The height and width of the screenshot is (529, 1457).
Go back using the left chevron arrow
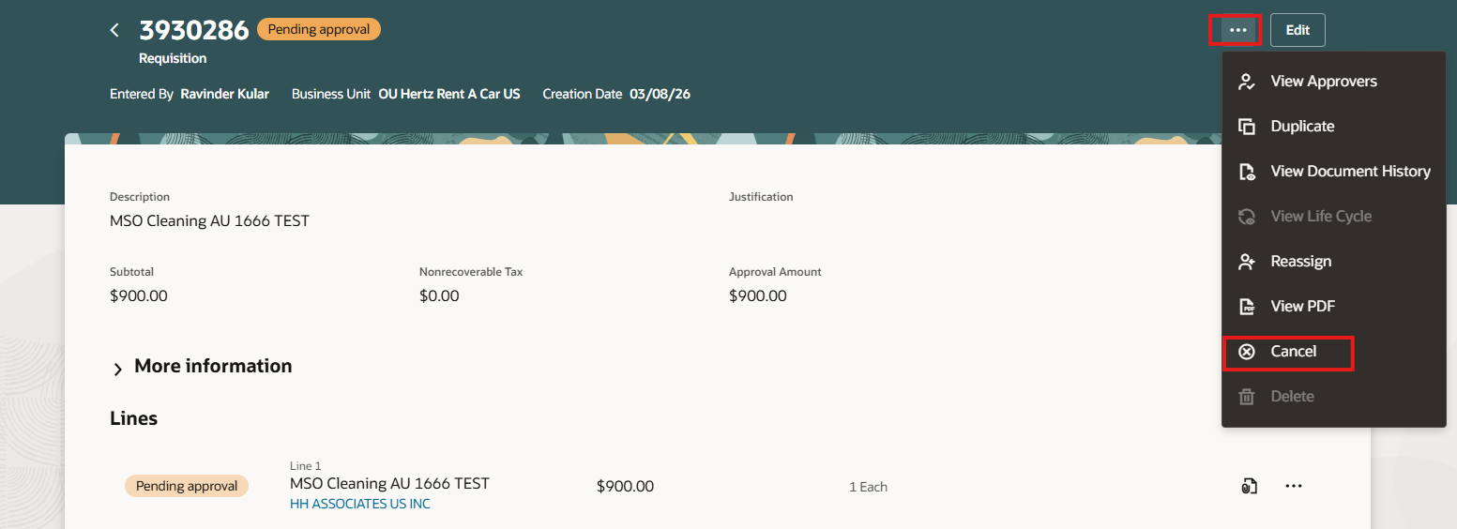click(114, 30)
